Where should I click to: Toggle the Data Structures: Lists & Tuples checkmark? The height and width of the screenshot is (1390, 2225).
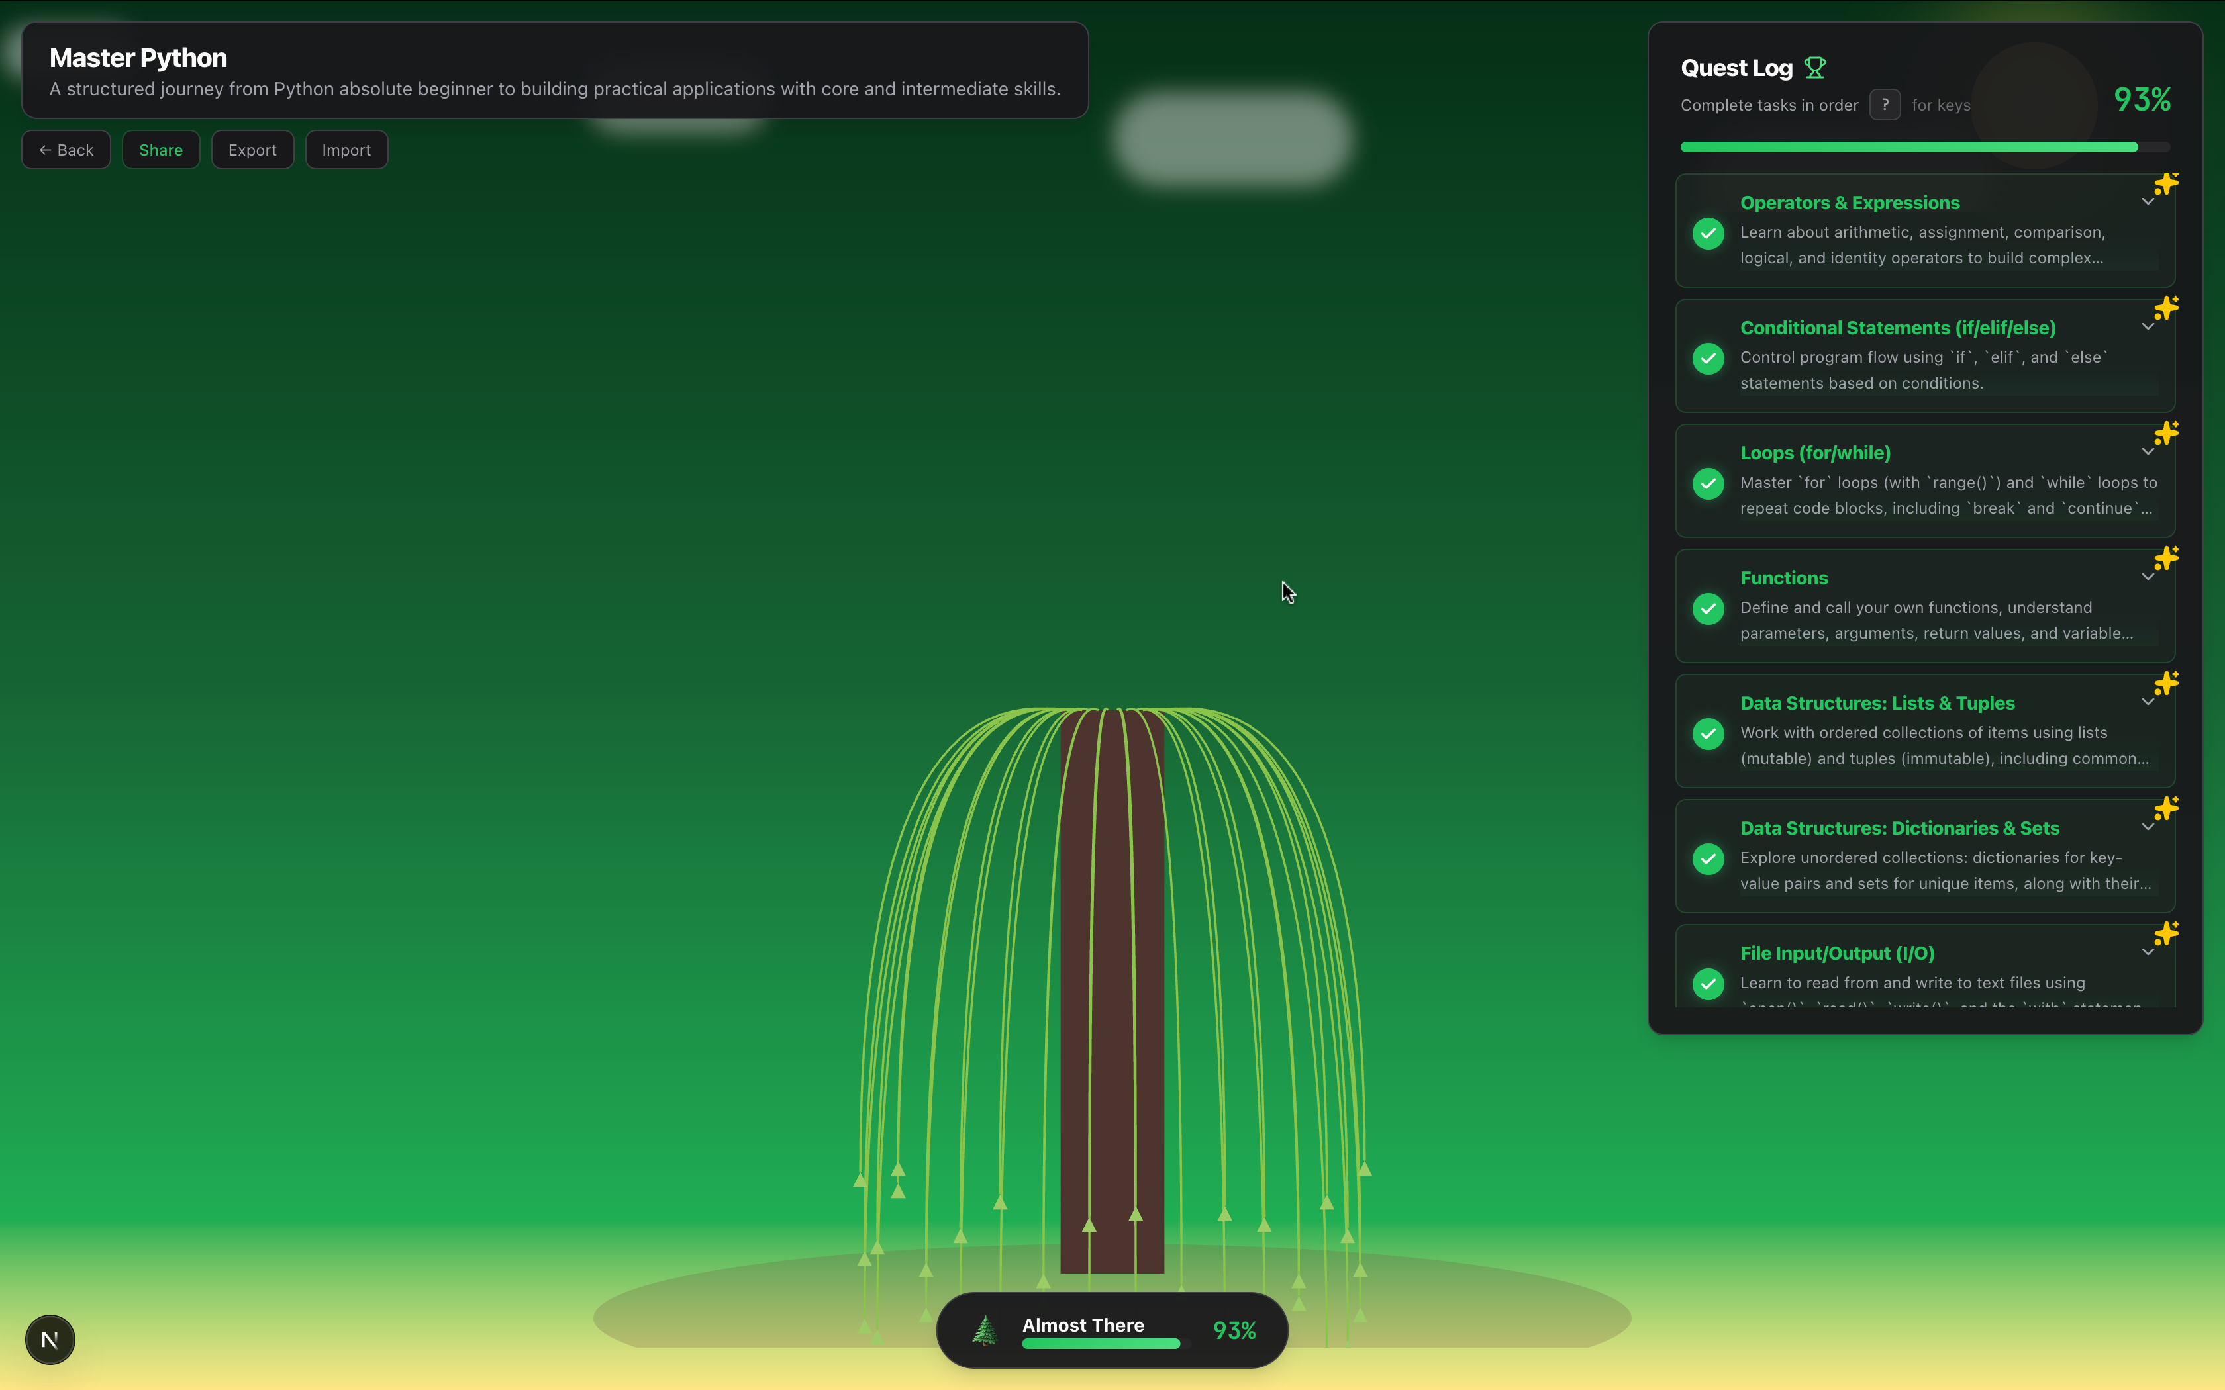click(1708, 733)
